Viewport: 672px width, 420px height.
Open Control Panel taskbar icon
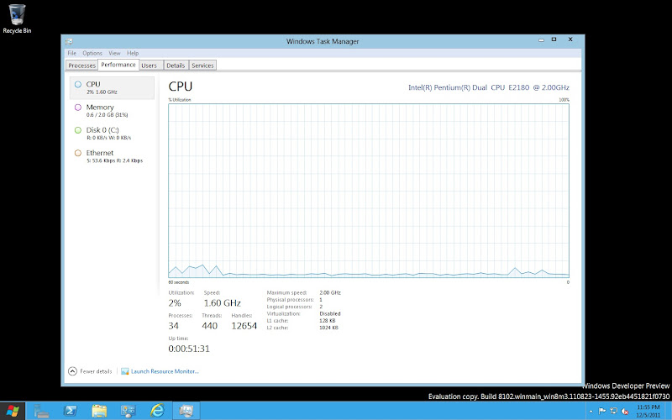(x=129, y=411)
